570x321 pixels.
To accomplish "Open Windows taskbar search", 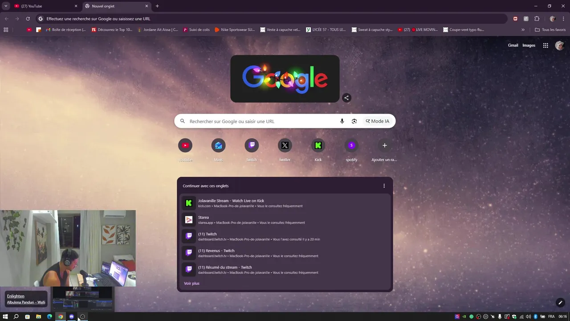I will (16, 317).
